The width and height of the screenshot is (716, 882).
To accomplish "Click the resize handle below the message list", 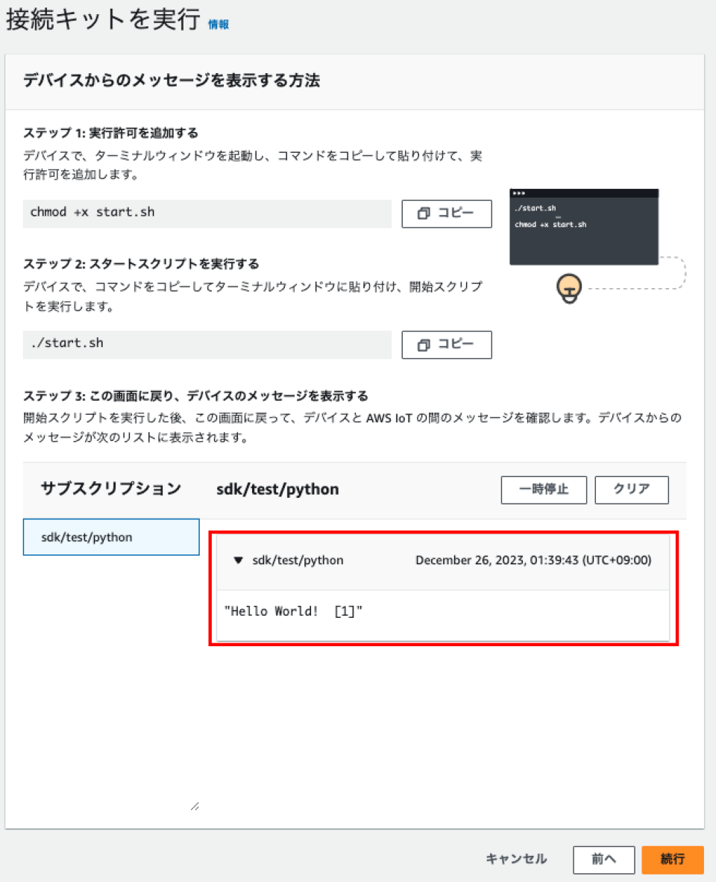I will (x=195, y=804).
